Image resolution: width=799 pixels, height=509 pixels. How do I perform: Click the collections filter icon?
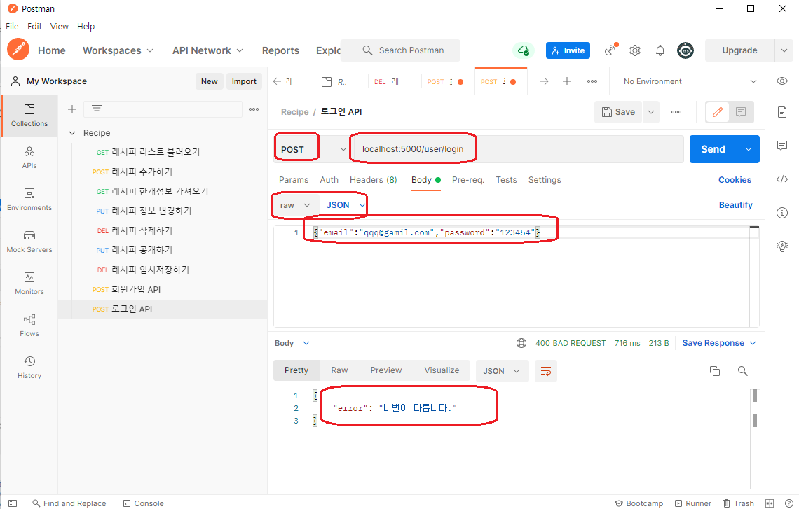click(x=96, y=109)
